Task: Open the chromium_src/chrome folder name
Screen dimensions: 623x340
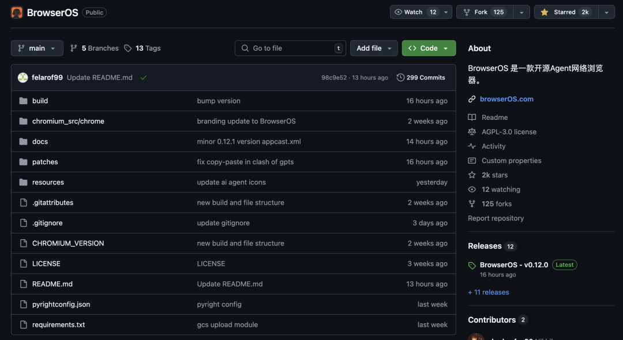Action: pyautogui.click(x=68, y=121)
